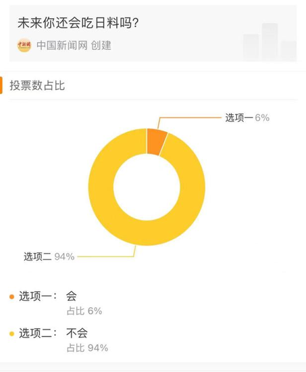Open the poll title 未来你还会吃日料吗?
Viewport: 306px width, 372px height.
[x=78, y=23]
